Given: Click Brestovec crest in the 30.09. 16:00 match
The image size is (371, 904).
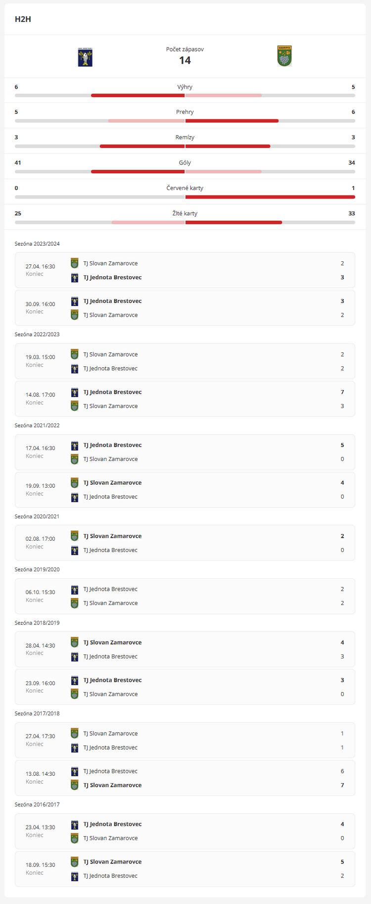Looking at the screenshot, I should (75, 301).
